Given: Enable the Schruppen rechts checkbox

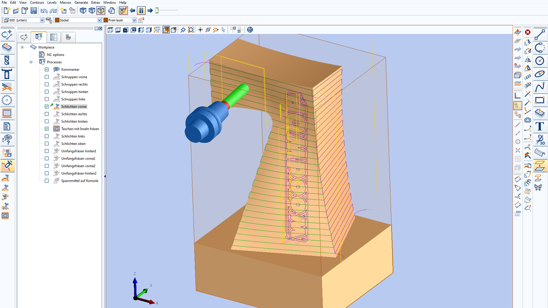Looking at the screenshot, I should coord(47,84).
